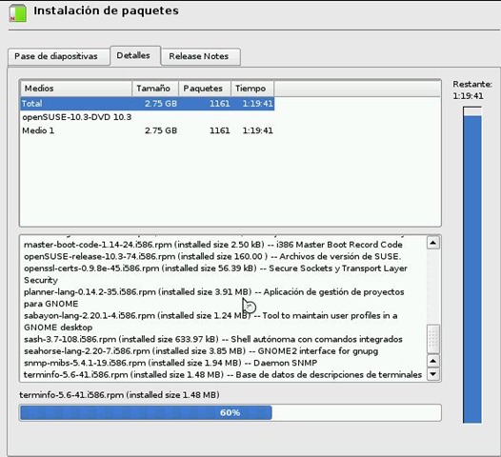This screenshot has height=457, width=501.
Task: Sort by the Tamaño column header
Action: pos(155,89)
